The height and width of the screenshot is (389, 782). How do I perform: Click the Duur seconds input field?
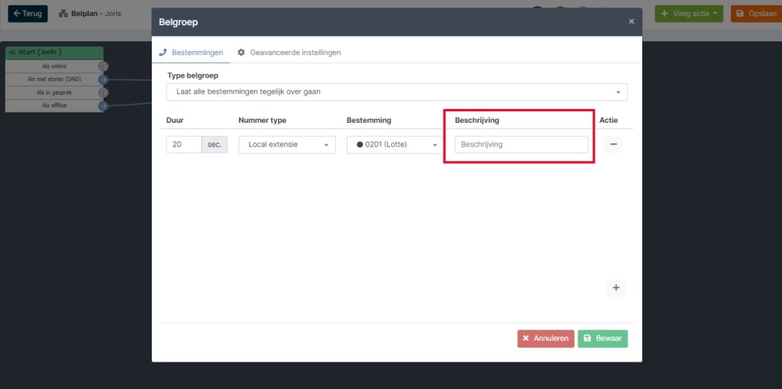pos(184,144)
